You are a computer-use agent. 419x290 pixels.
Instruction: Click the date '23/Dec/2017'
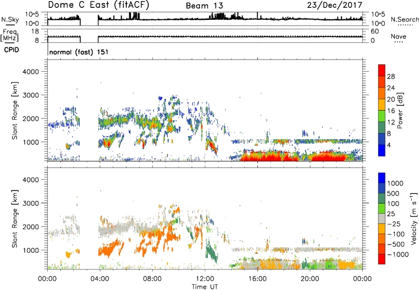(335, 5)
